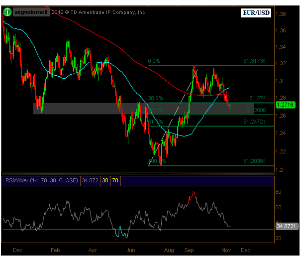Click the $1.3173 Fibonacci price label

tap(255, 61)
